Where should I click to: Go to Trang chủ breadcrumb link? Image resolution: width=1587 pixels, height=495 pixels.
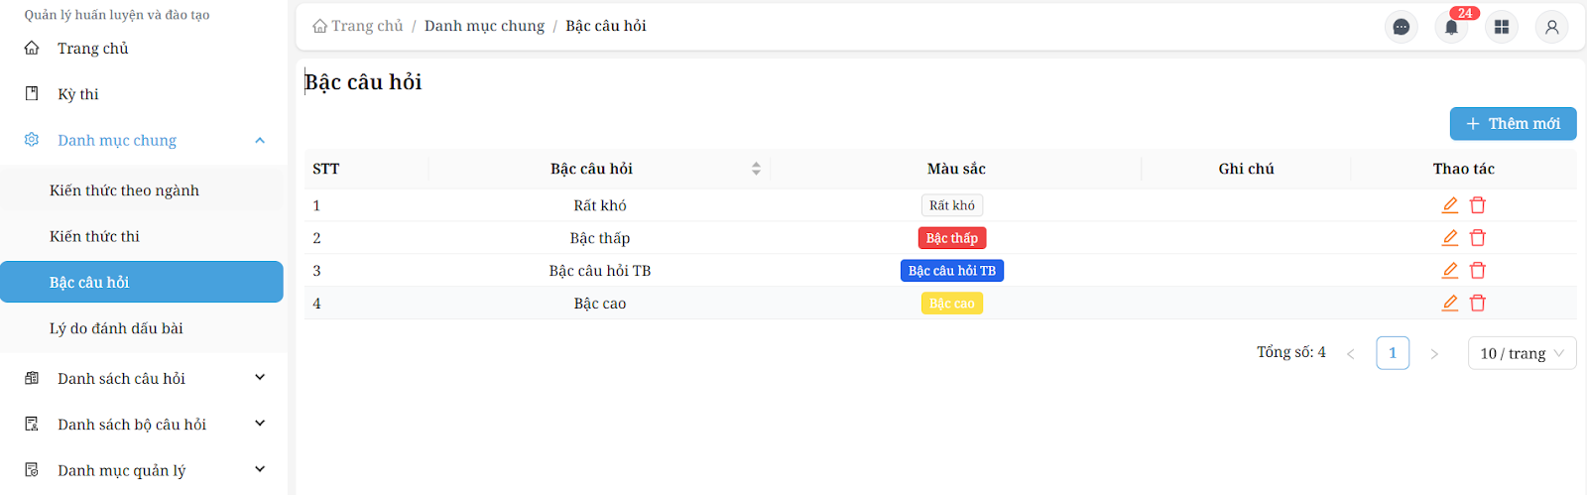tap(358, 26)
